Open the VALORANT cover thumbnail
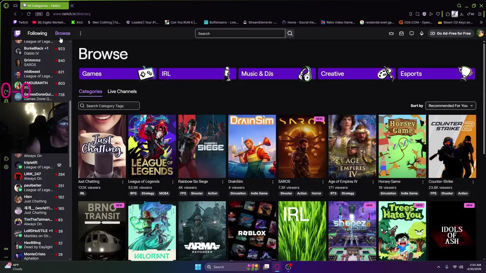This screenshot has width=486, height=273. point(152,231)
